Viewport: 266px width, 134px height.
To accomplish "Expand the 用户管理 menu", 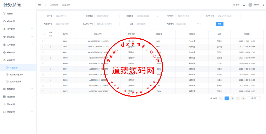I will tap(18, 29).
